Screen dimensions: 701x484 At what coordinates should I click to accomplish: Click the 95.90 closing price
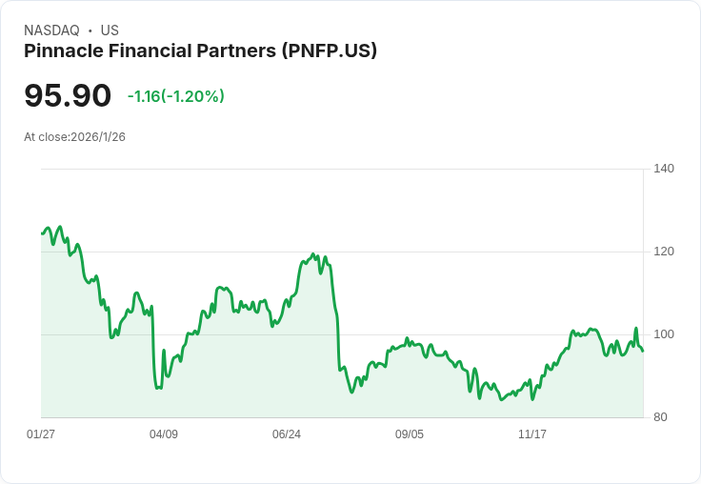(x=68, y=95)
